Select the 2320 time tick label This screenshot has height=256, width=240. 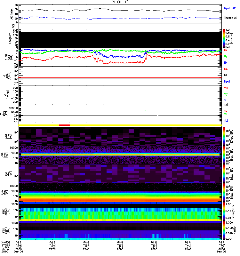[x=154, y=249]
